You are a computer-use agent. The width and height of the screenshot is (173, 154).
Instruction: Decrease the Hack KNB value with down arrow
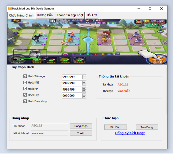click(84, 84)
